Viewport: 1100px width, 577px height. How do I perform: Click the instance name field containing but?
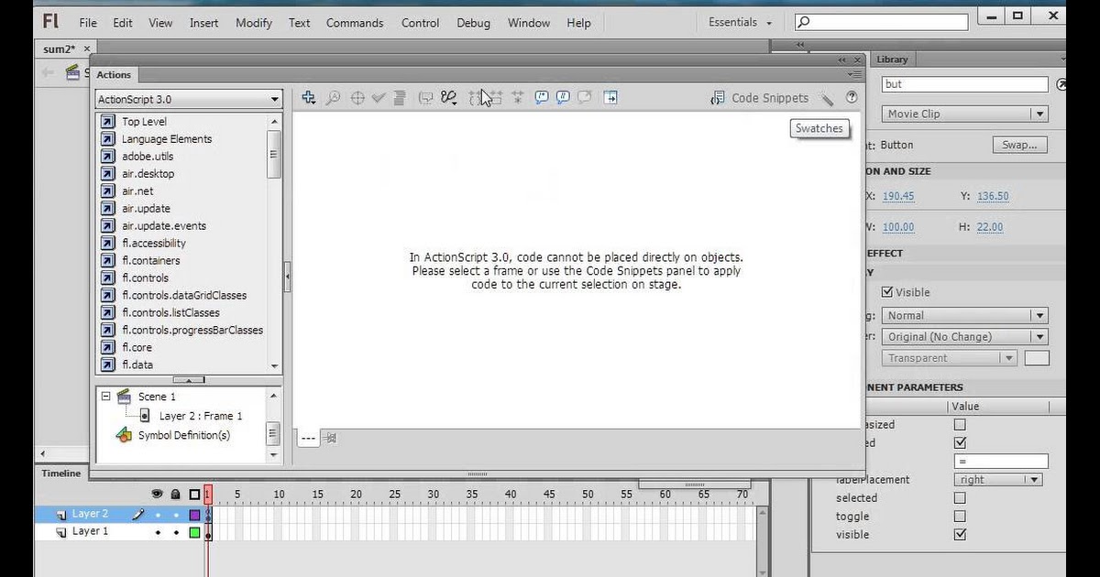(964, 84)
